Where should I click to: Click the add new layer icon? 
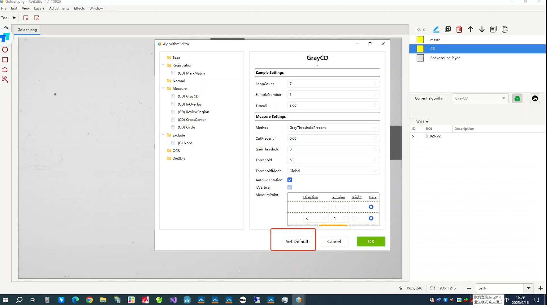[x=448, y=29]
